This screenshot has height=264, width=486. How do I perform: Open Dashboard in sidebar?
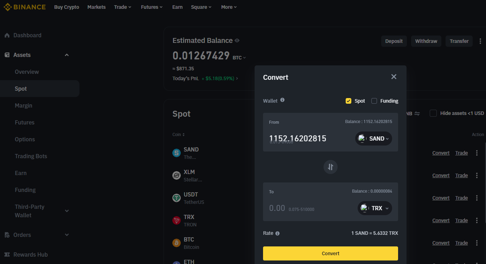27,35
